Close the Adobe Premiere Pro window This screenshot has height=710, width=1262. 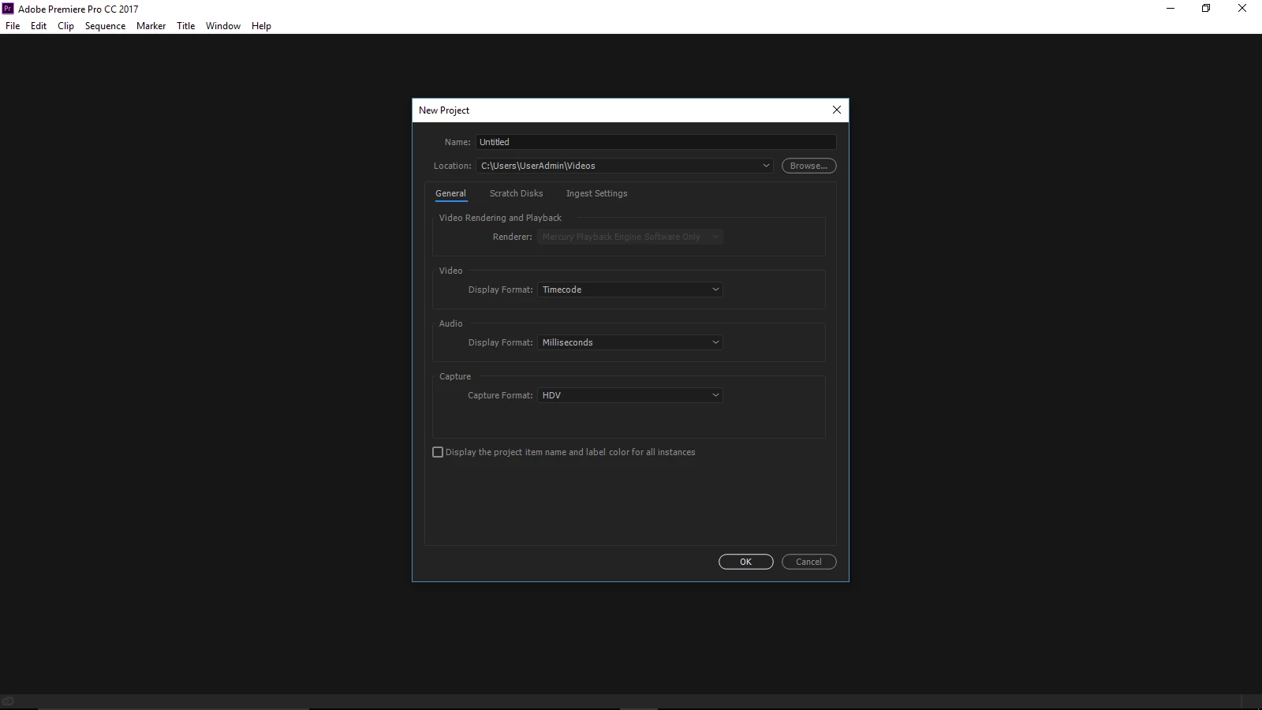(x=1242, y=9)
